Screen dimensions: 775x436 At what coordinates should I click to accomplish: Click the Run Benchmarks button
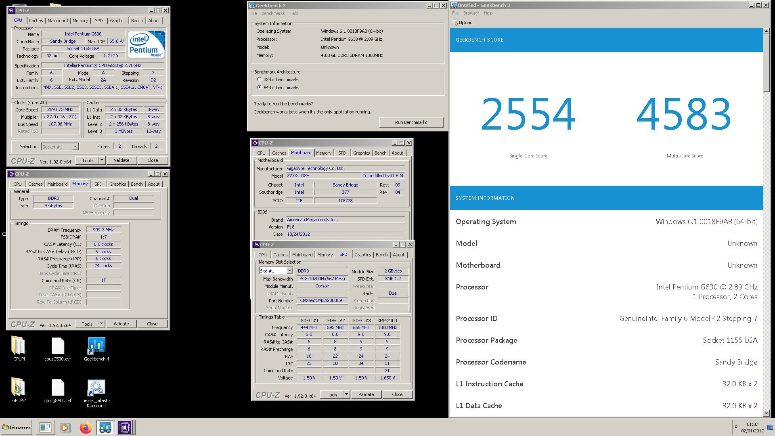411,122
